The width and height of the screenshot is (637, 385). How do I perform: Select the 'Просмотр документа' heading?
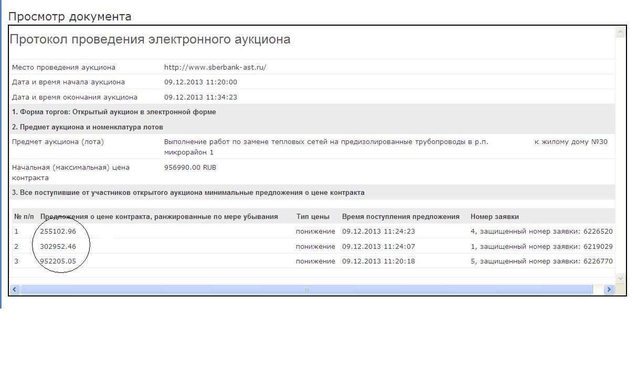tap(70, 17)
